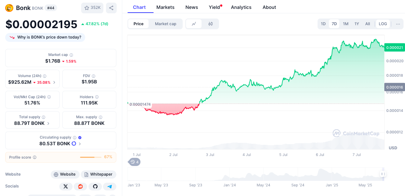Show Circulating supply info icon
405x196 pixels.
tap(74, 137)
